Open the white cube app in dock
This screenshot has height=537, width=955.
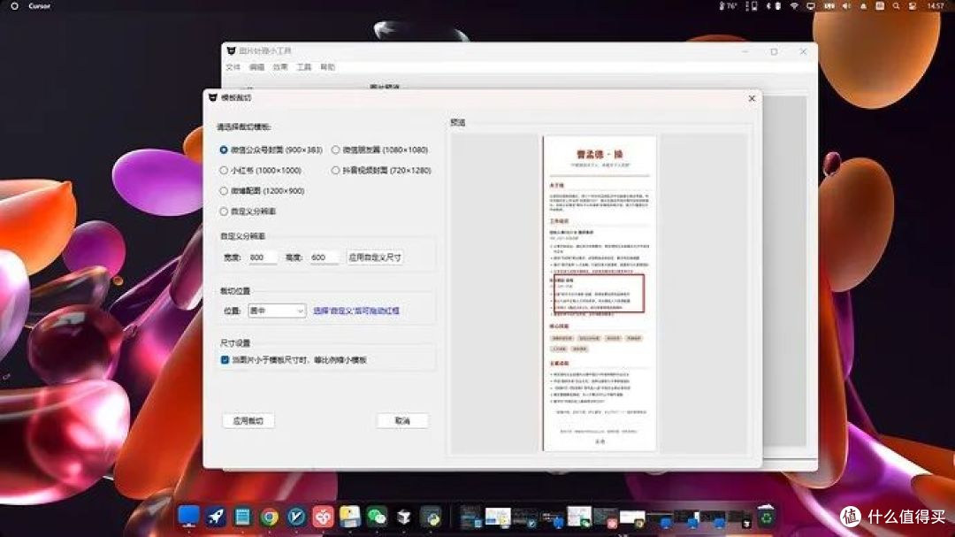tap(404, 517)
